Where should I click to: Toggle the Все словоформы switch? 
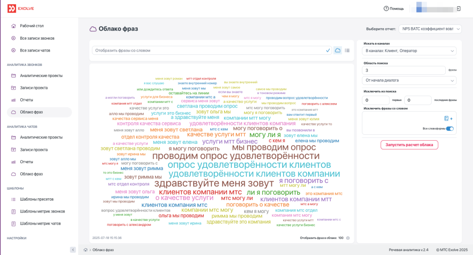click(450, 129)
